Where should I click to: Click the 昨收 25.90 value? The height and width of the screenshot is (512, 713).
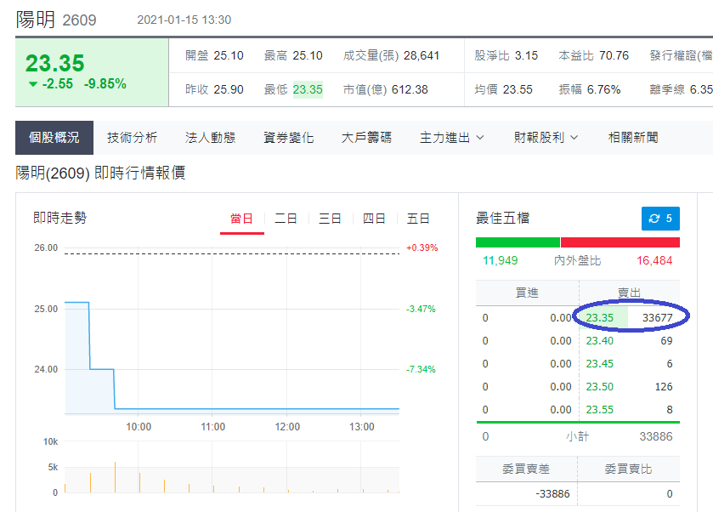pyautogui.click(x=229, y=89)
